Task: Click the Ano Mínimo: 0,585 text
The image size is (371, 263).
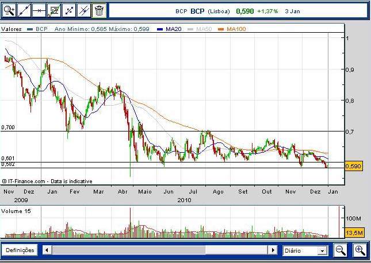Action: pyautogui.click(x=81, y=29)
